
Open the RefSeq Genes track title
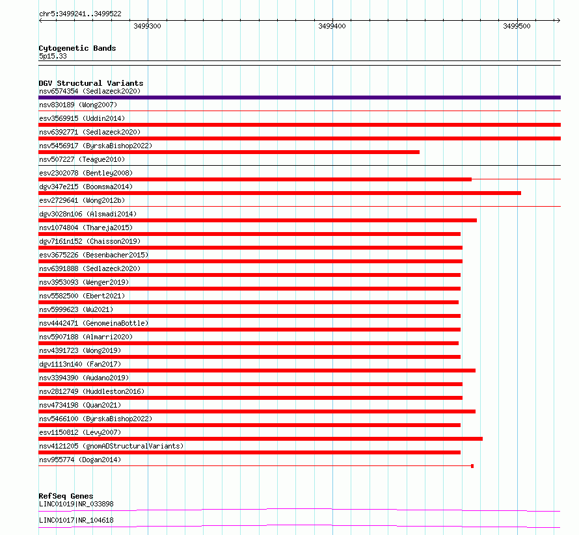tap(66, 496)
